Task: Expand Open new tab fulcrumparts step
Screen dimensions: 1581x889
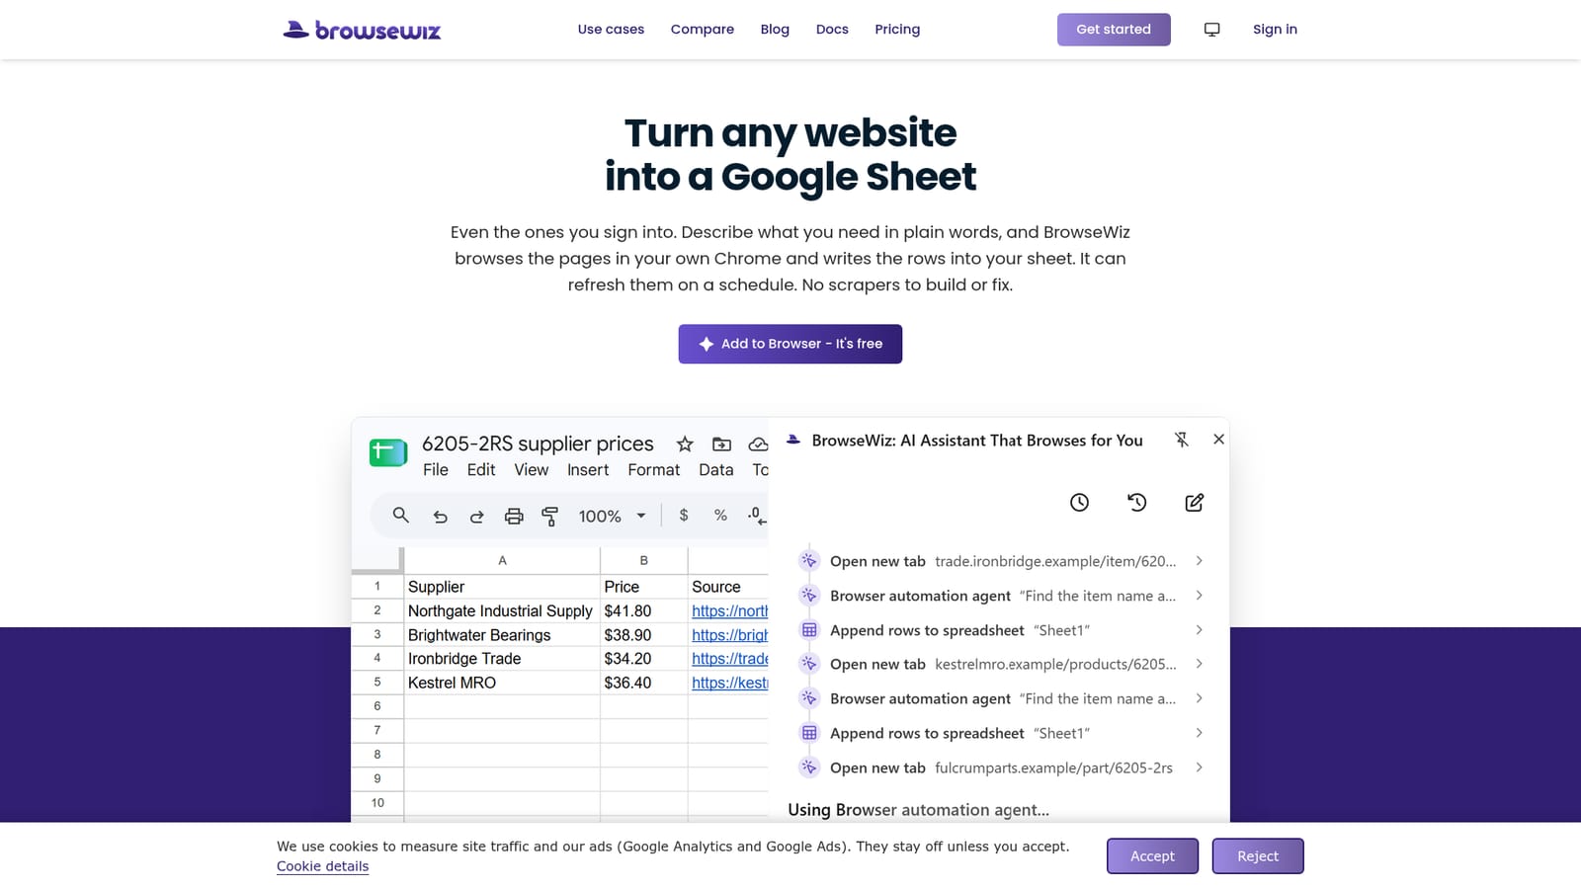Action: click(1199, 768)
